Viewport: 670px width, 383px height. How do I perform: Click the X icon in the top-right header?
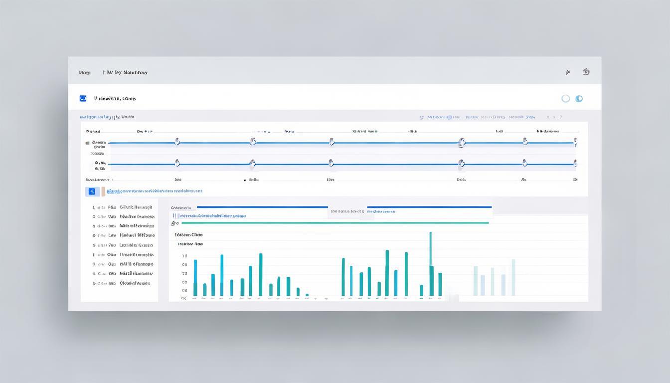(x=568, y=72)
